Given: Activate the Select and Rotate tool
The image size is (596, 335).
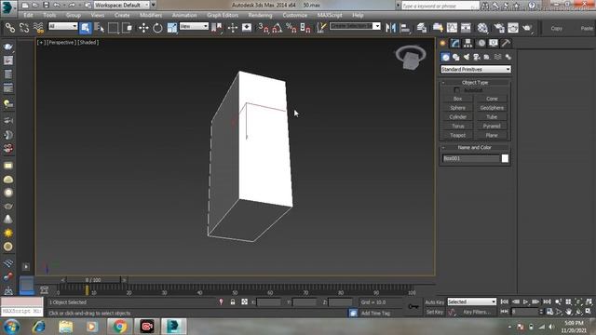Looking at the screenshot, I should click(157, 28).
